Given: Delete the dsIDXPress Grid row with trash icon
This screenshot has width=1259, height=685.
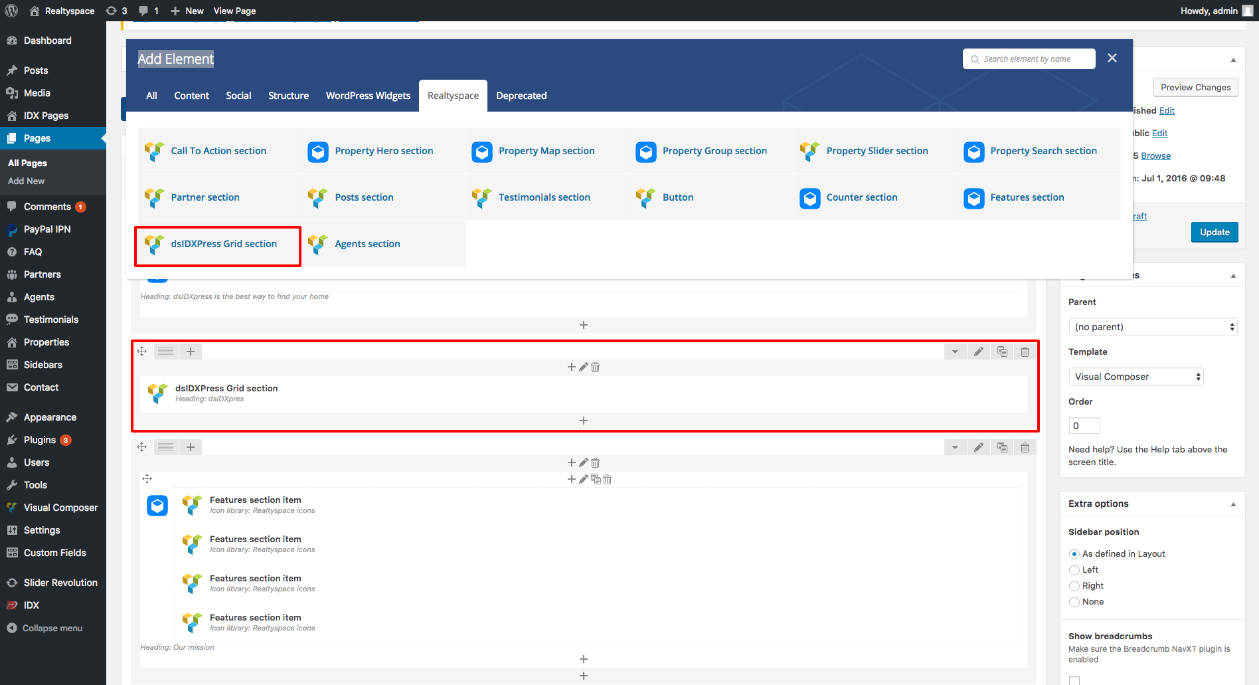Looking at the screenshot, I should pyautogui.click(x=1025, y=351).
